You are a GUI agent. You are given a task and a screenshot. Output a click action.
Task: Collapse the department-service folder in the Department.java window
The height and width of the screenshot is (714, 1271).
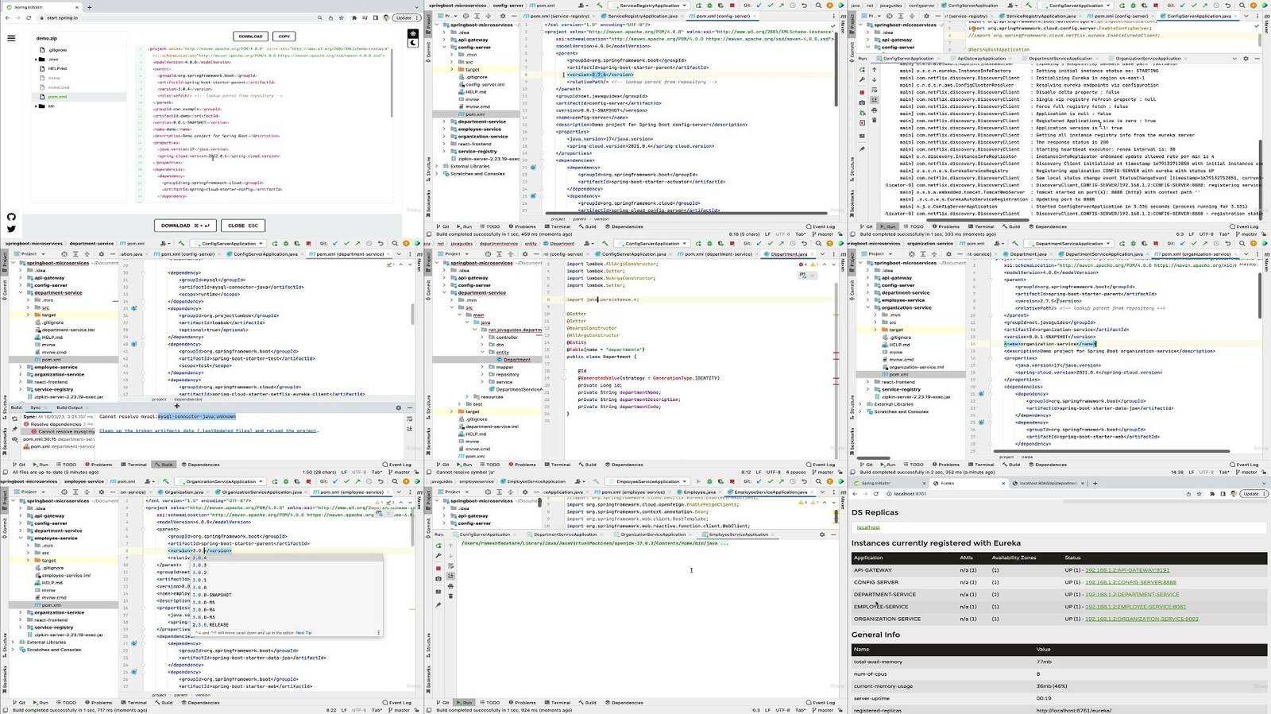(x=444, y=292)
